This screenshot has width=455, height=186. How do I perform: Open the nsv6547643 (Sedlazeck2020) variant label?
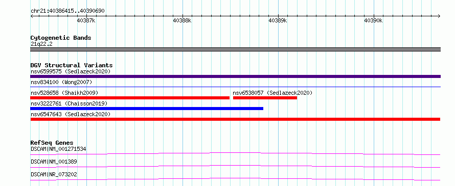point(71,114)
